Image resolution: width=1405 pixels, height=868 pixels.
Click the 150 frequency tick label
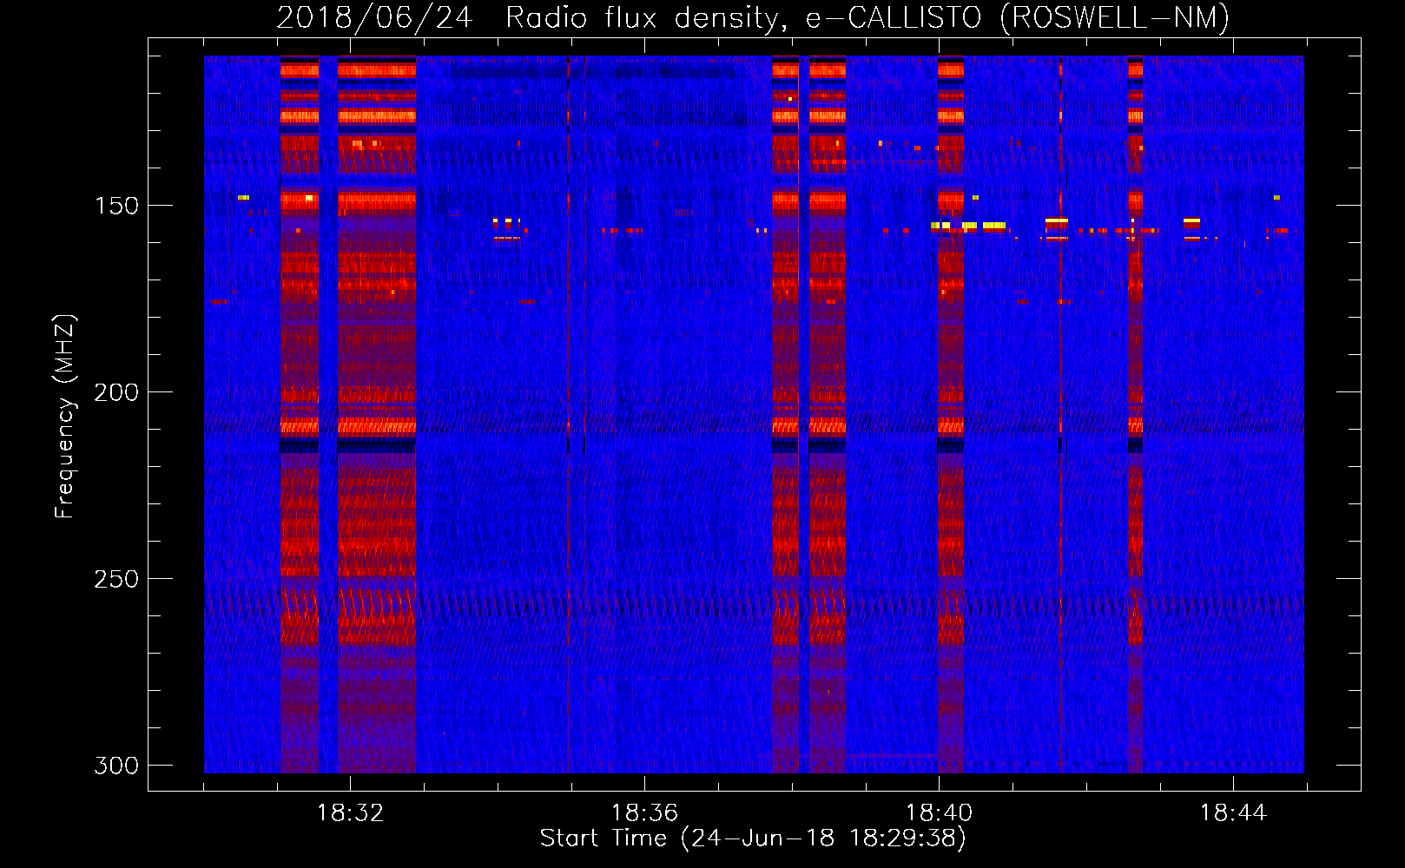116,206
